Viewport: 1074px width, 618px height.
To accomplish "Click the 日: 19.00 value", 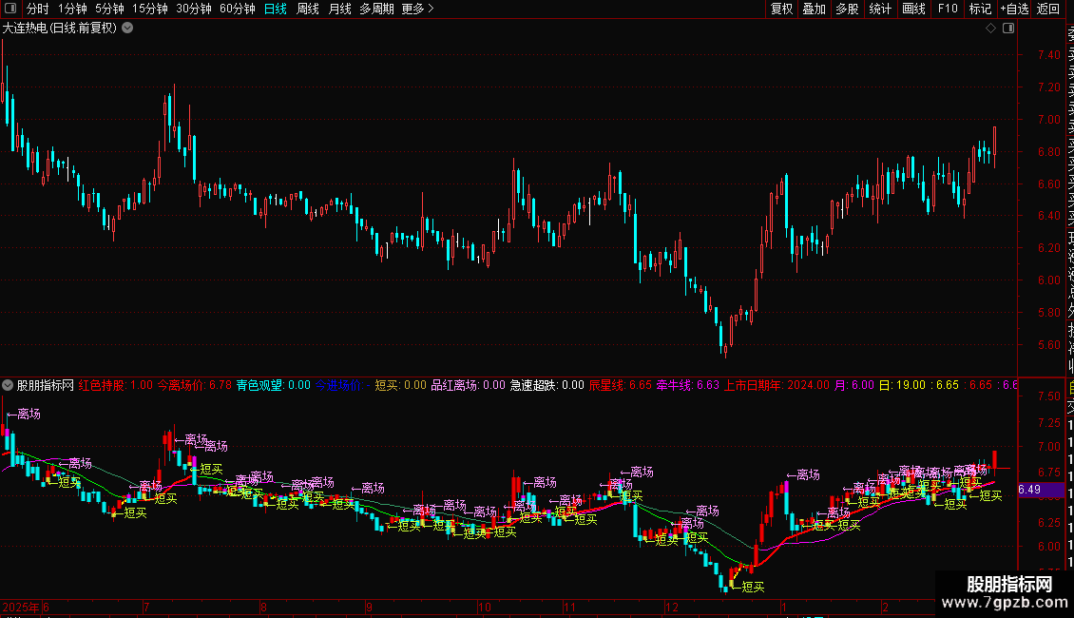I will click(x=902, y=385).
